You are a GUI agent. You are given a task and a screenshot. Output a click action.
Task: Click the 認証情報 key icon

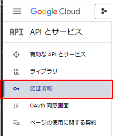point(16,89)
